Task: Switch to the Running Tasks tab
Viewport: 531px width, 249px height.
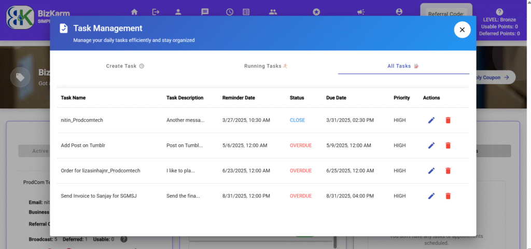Action: pyautogui.click(x=266, y=66)
